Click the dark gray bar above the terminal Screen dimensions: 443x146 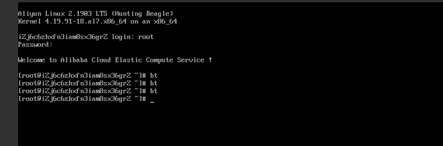221,1
